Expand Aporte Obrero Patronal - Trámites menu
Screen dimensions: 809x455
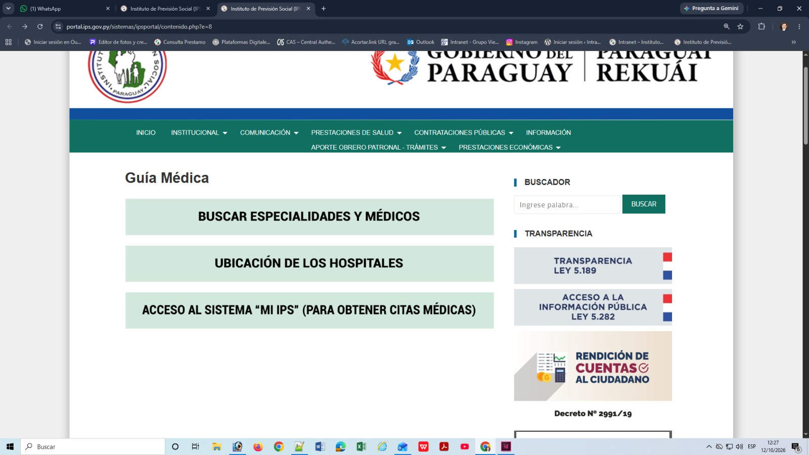(x=378, y=147)
